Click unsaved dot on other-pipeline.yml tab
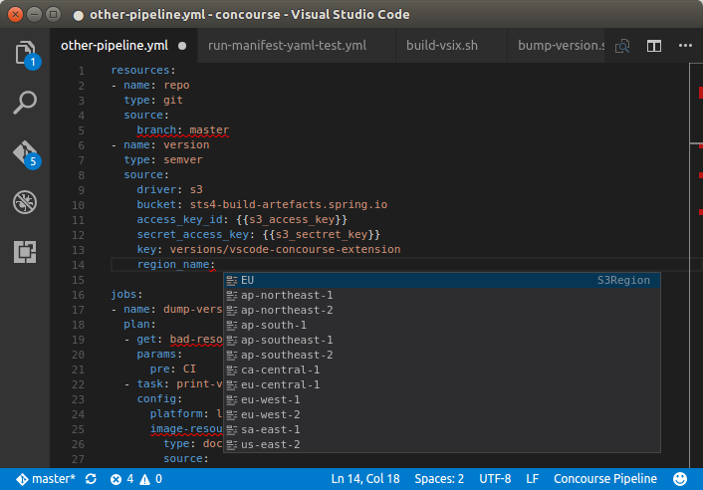 182,46
